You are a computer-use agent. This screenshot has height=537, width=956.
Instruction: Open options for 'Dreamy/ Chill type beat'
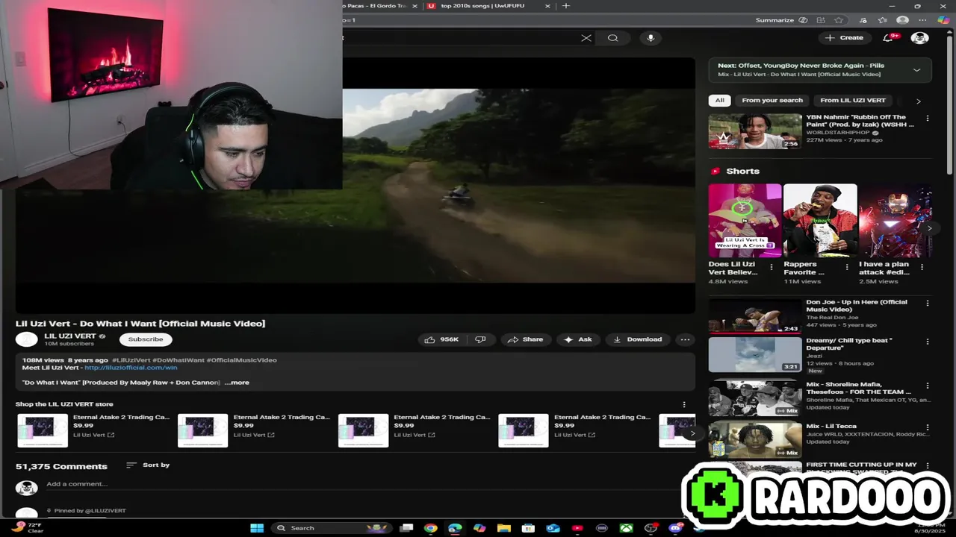click(928, 342)
